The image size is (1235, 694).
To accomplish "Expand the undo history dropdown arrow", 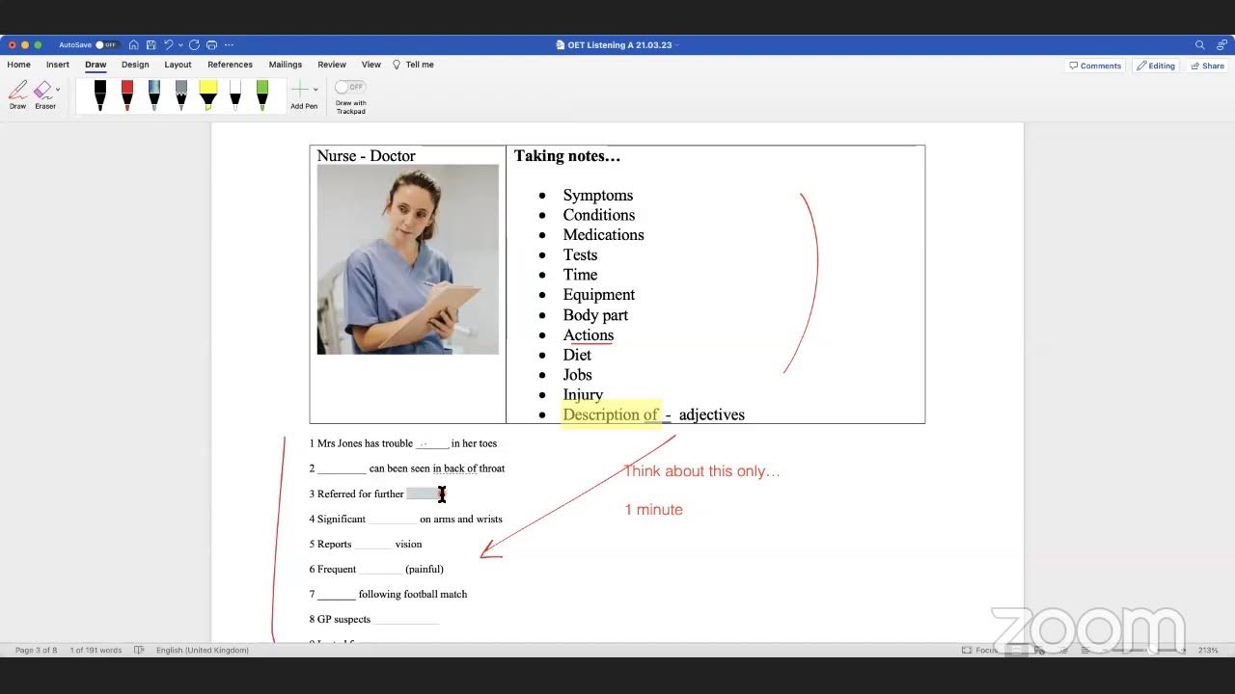I will (180, 45).
